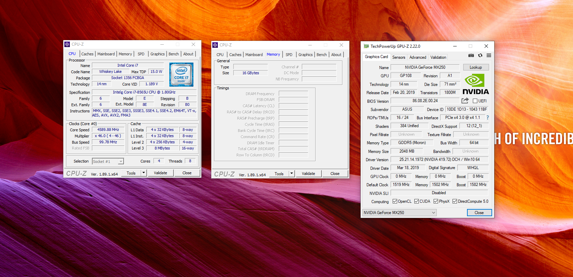The image size is (573, 277).
Task: Click Close button in GPU-Z
Action: 479,213
